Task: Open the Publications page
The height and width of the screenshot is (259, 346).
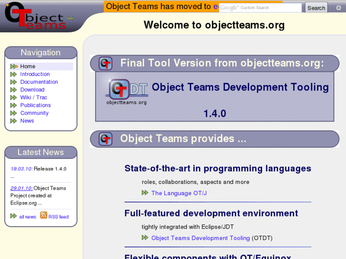Action: tap(35, 105)
